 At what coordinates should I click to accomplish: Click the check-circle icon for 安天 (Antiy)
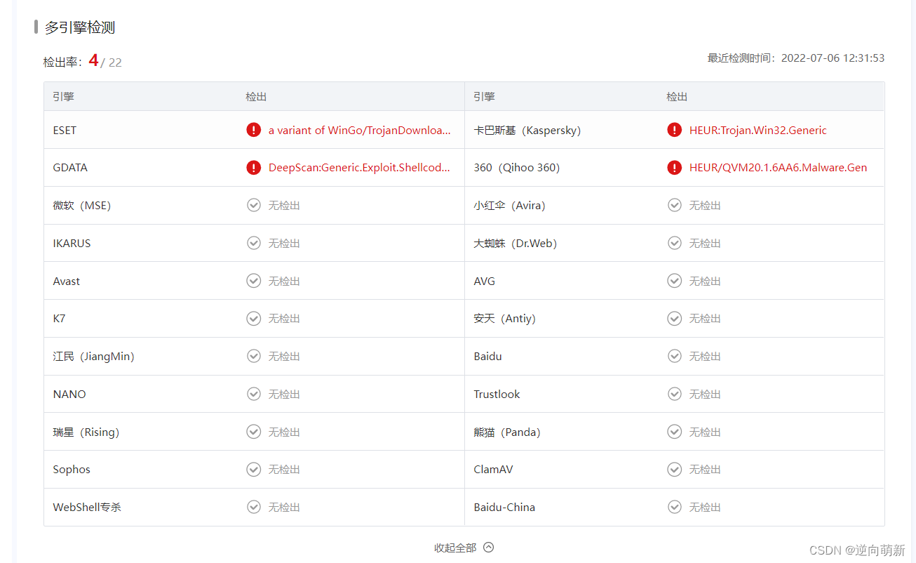pyautogui.click(x=675, y=319)
